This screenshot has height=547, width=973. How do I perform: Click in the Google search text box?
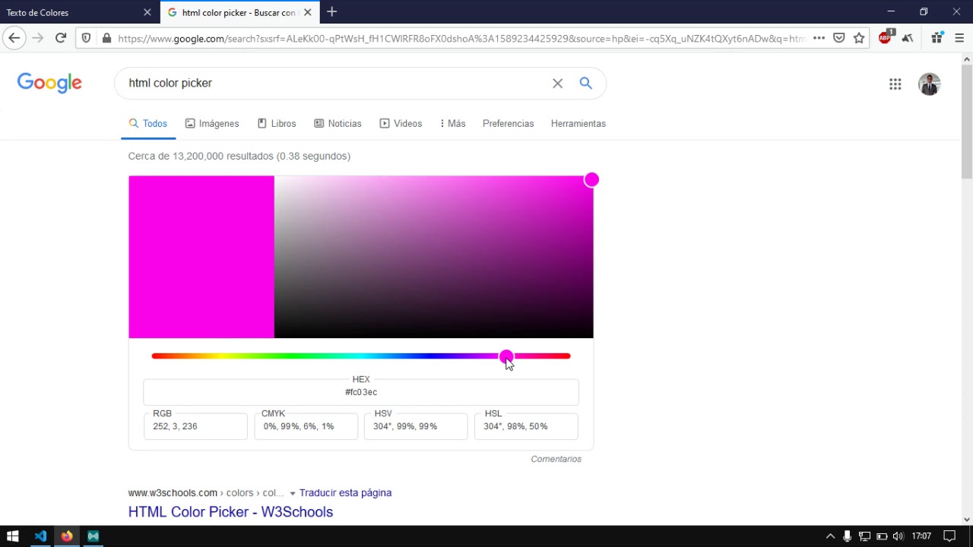[334, 83]
